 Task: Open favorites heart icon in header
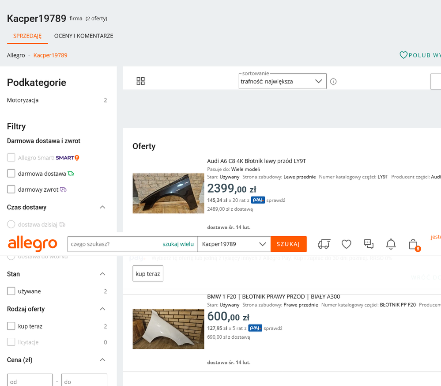point(347,244)
